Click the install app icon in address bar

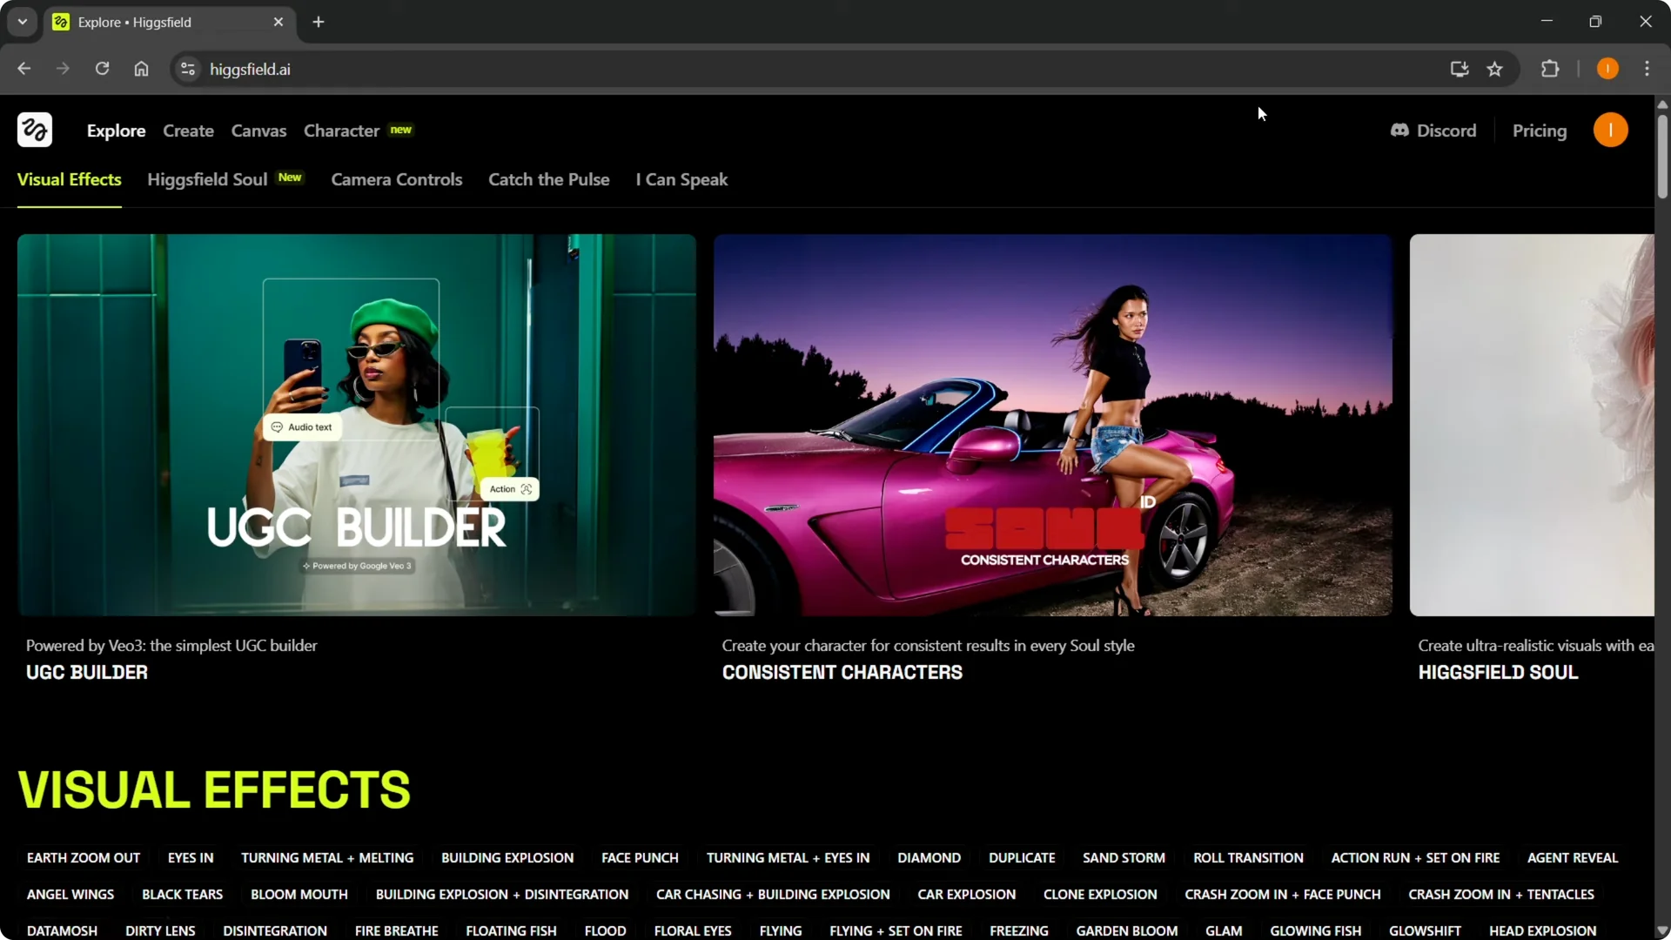pos(1460,69)
